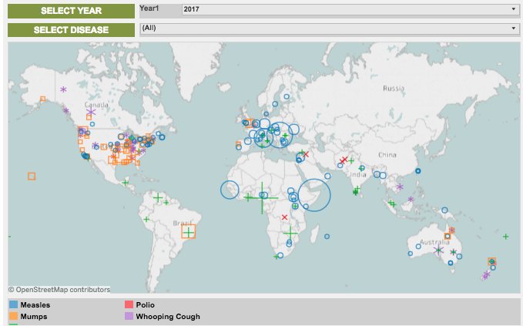Click the green plus marker in far-east Pacific
Image resolution: width=523 pixels, height=326 pixels.
(505, 237)
